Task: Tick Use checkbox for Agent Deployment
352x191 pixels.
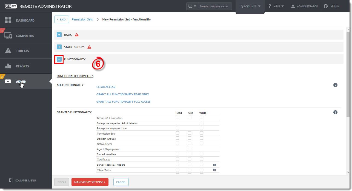Action: 190,149
